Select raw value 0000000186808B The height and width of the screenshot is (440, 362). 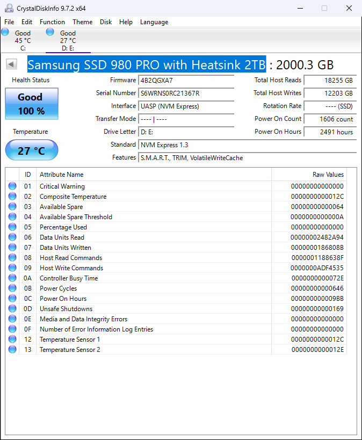coord(317,248)
